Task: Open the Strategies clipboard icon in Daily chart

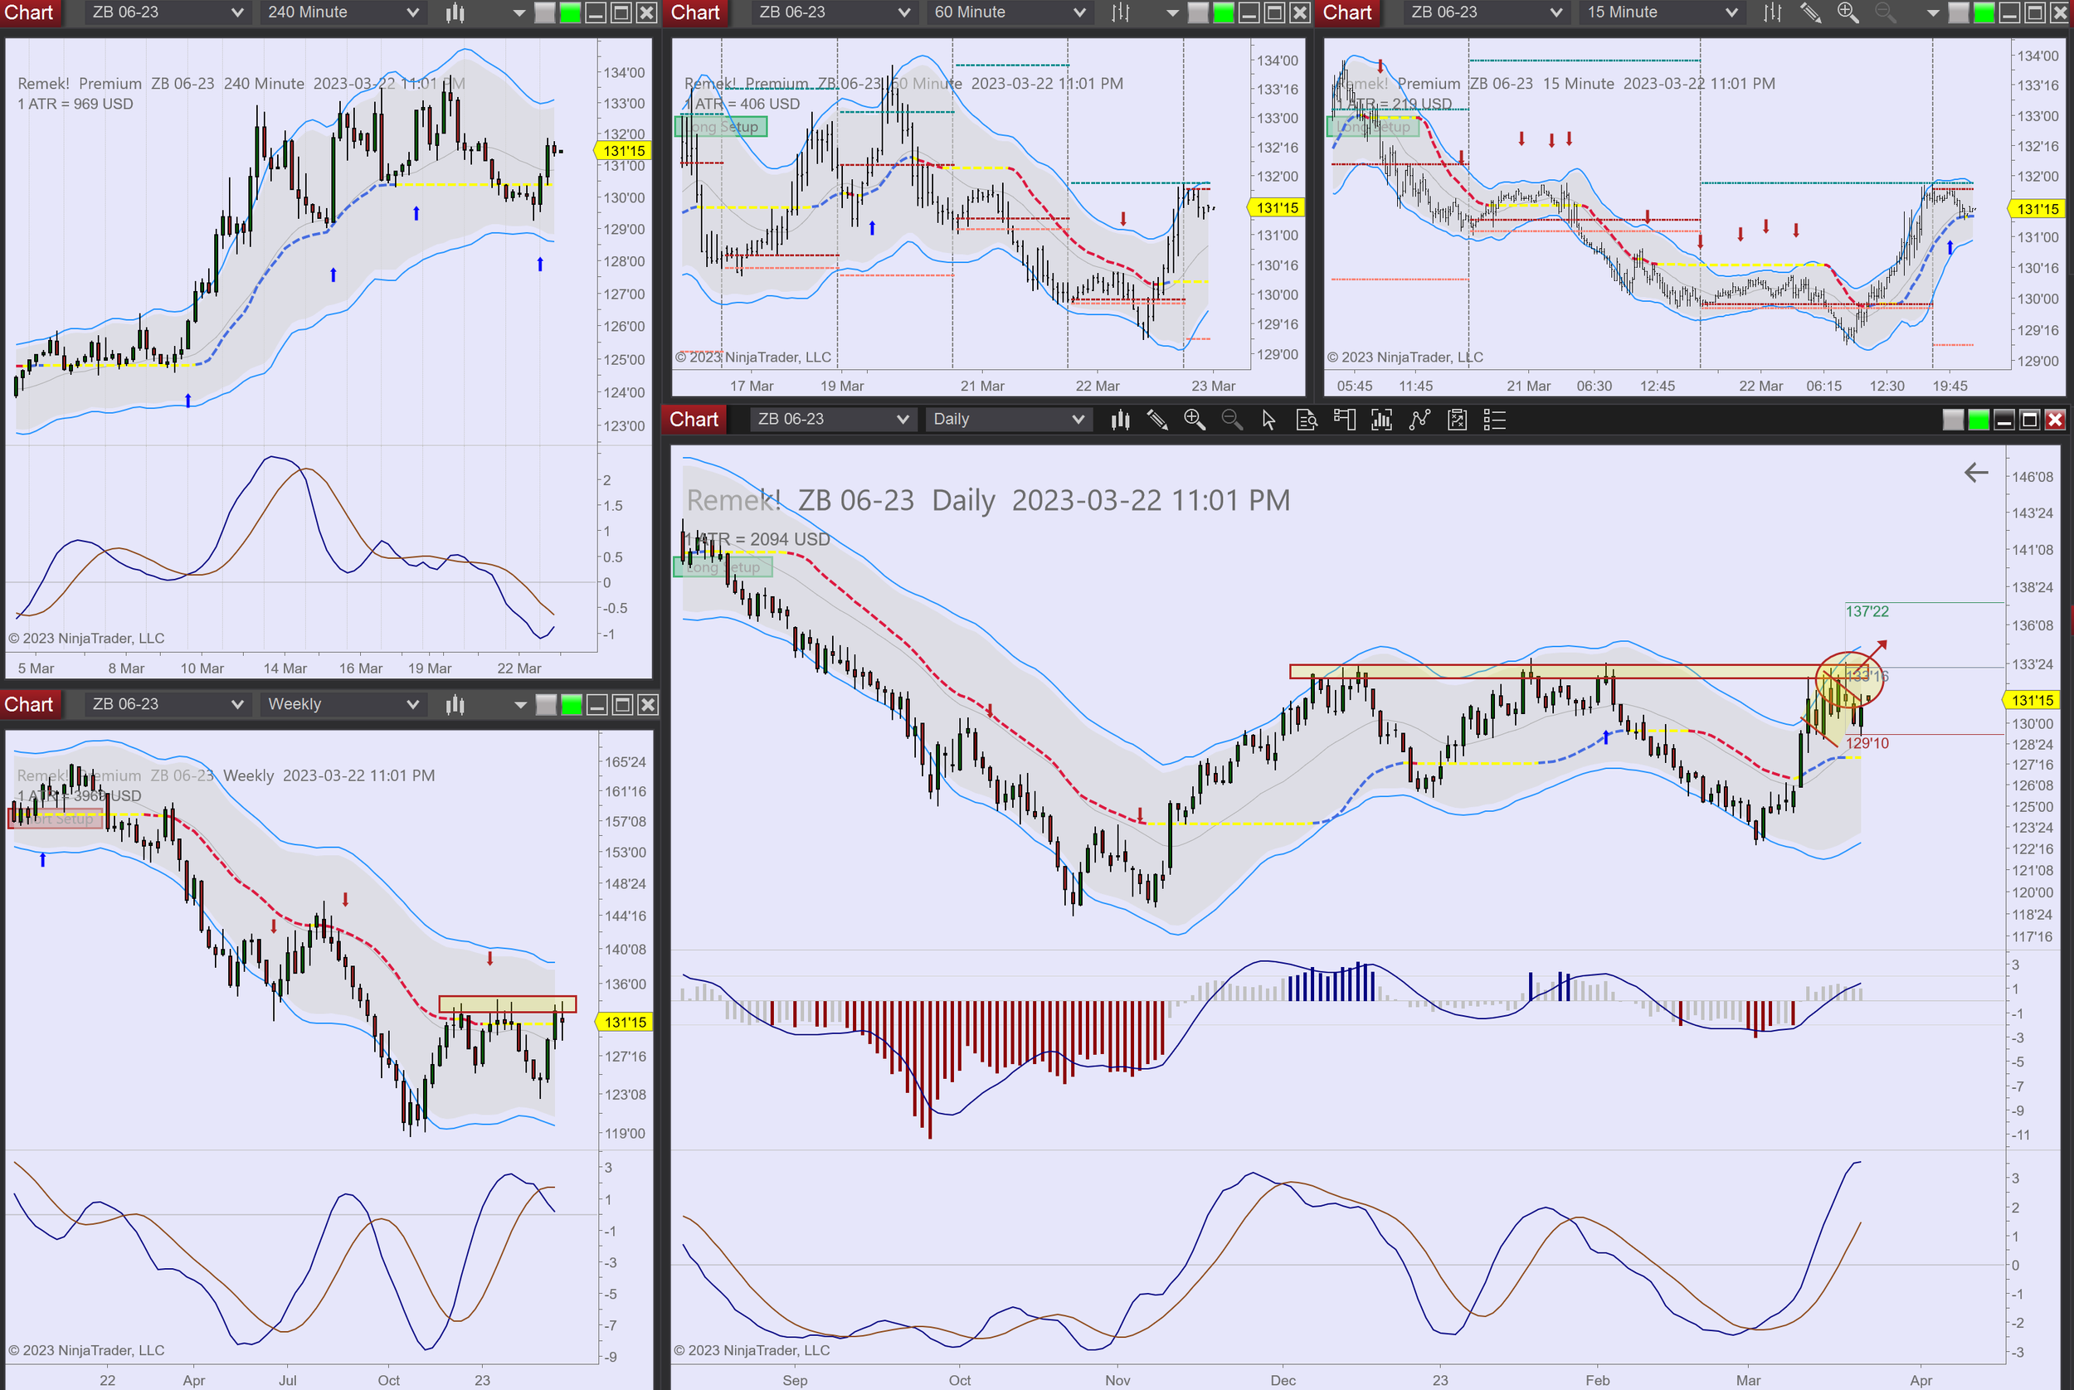Action: [1457, 420]
